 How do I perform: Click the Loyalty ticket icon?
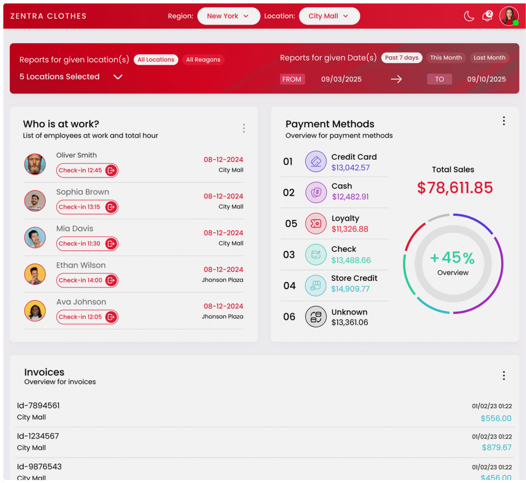tap(315, 223)
